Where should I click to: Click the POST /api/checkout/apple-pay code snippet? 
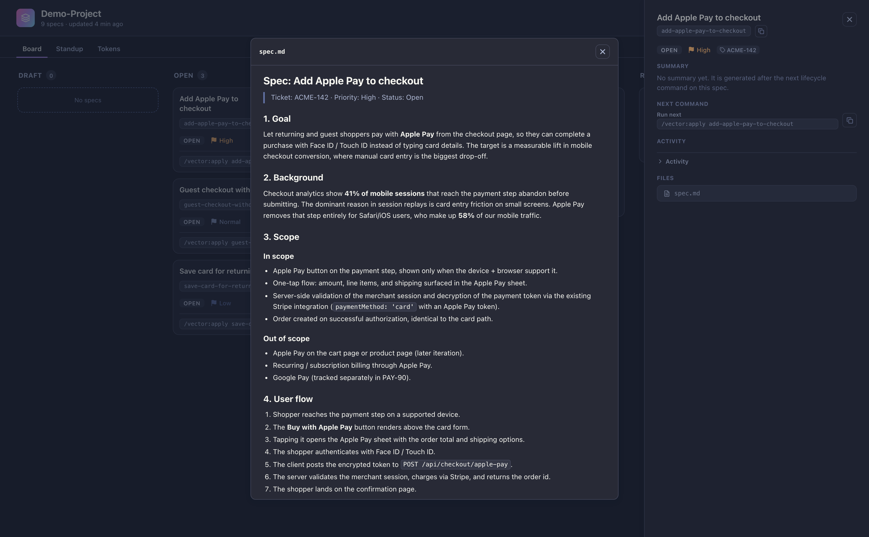pos(455,465)
